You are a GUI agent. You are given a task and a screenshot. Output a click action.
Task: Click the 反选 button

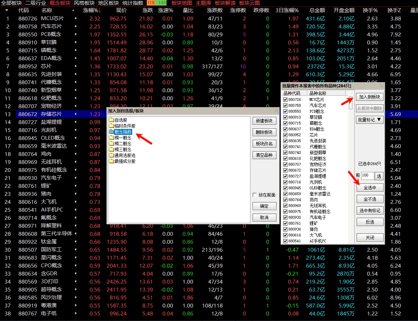point(370,222)
